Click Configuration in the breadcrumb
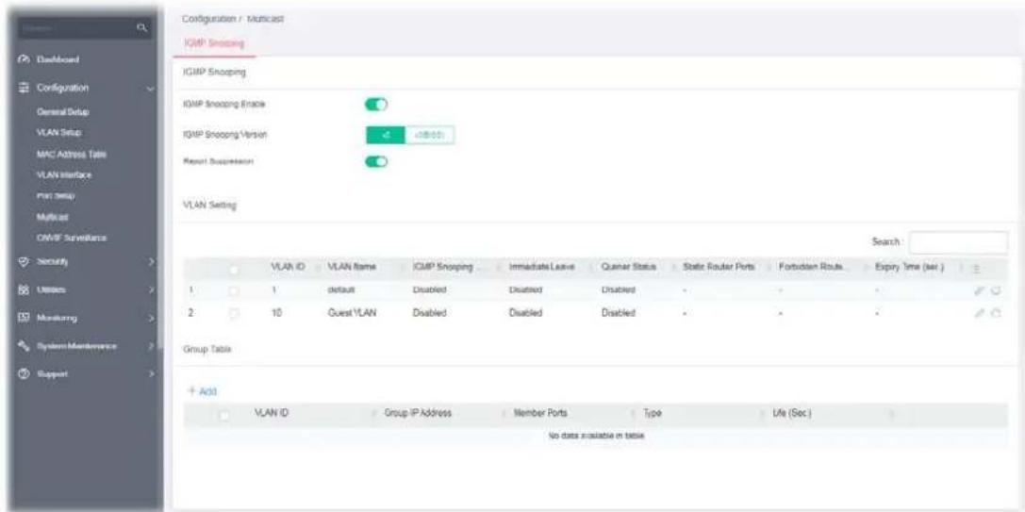The height and width of the screenshot is (512, 1025). click(207, 20)
